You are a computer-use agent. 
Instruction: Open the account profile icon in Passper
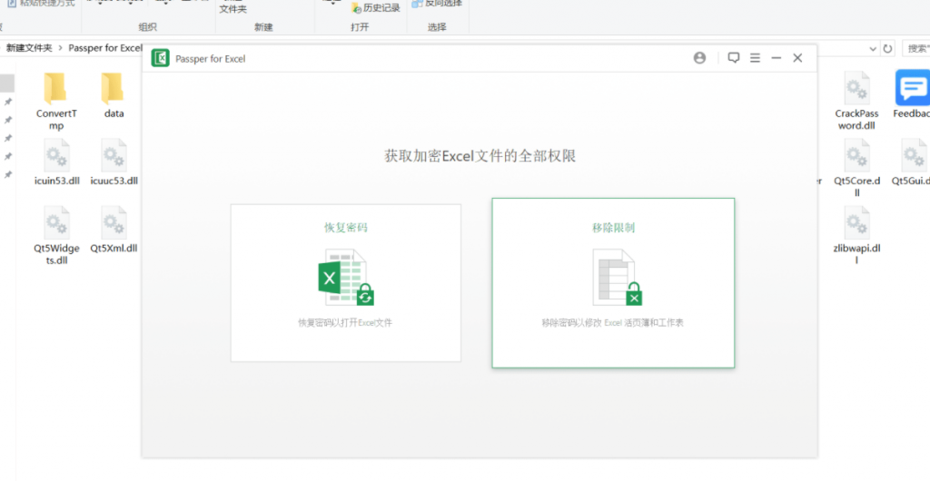(700, 58)
